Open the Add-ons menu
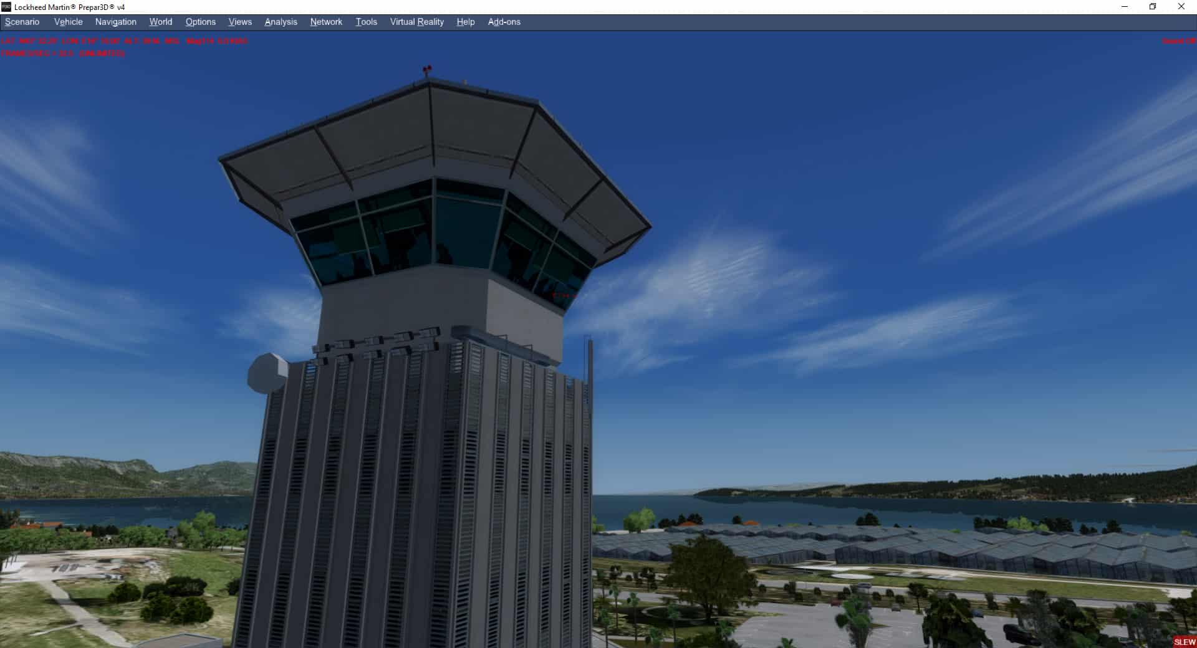Image resolution: width=1197 pixels, height=648 pixels. [504, 22]
